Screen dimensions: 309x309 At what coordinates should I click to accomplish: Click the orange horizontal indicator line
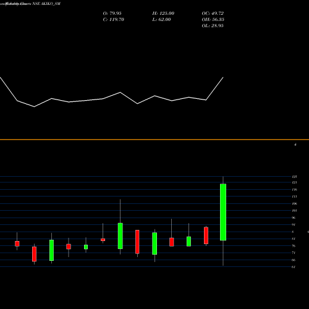154,140
